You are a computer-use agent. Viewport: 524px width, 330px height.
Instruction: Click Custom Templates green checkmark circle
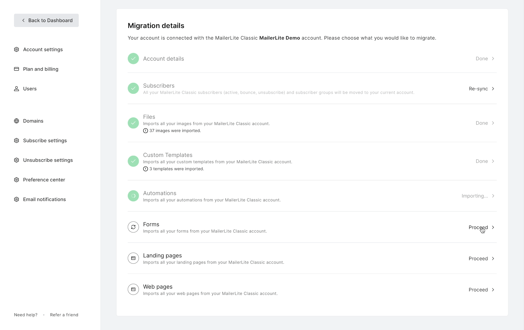pyautogui.click(x=133, y=161)
